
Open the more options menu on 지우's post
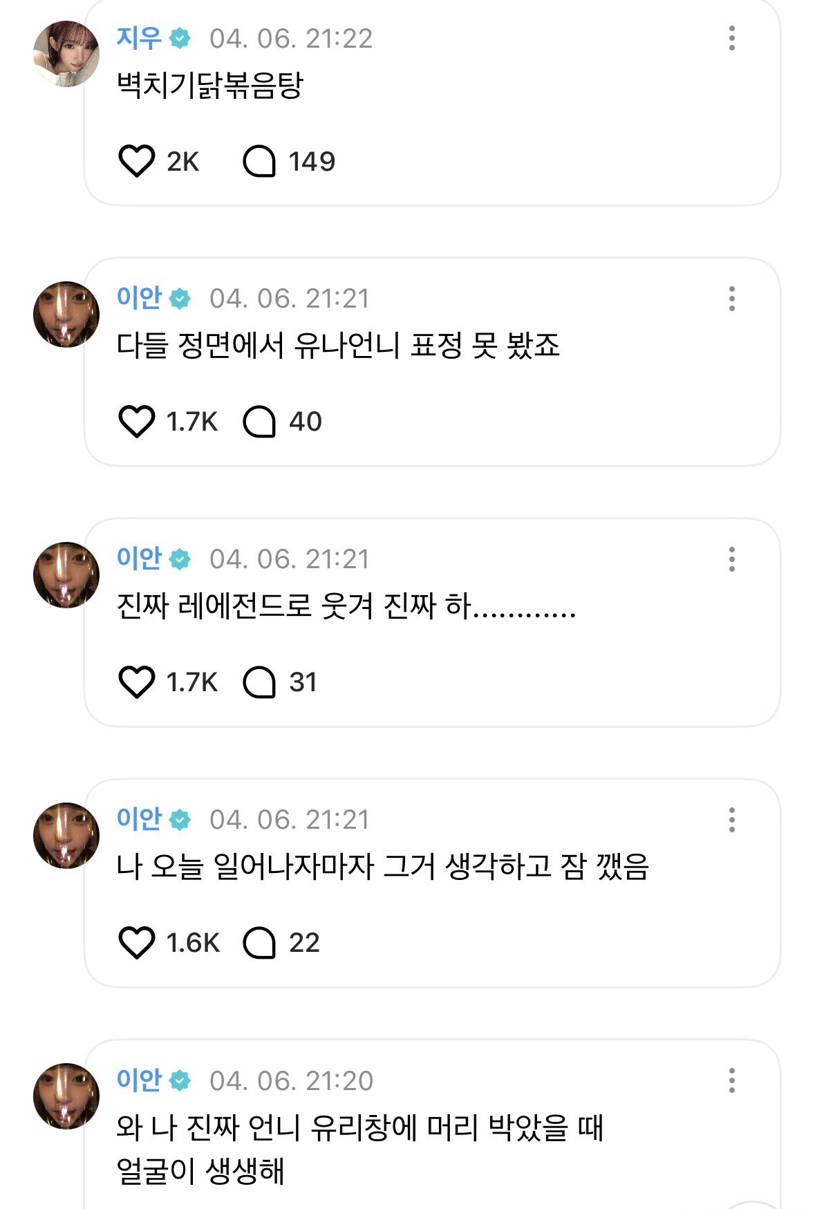pos(731,38)
